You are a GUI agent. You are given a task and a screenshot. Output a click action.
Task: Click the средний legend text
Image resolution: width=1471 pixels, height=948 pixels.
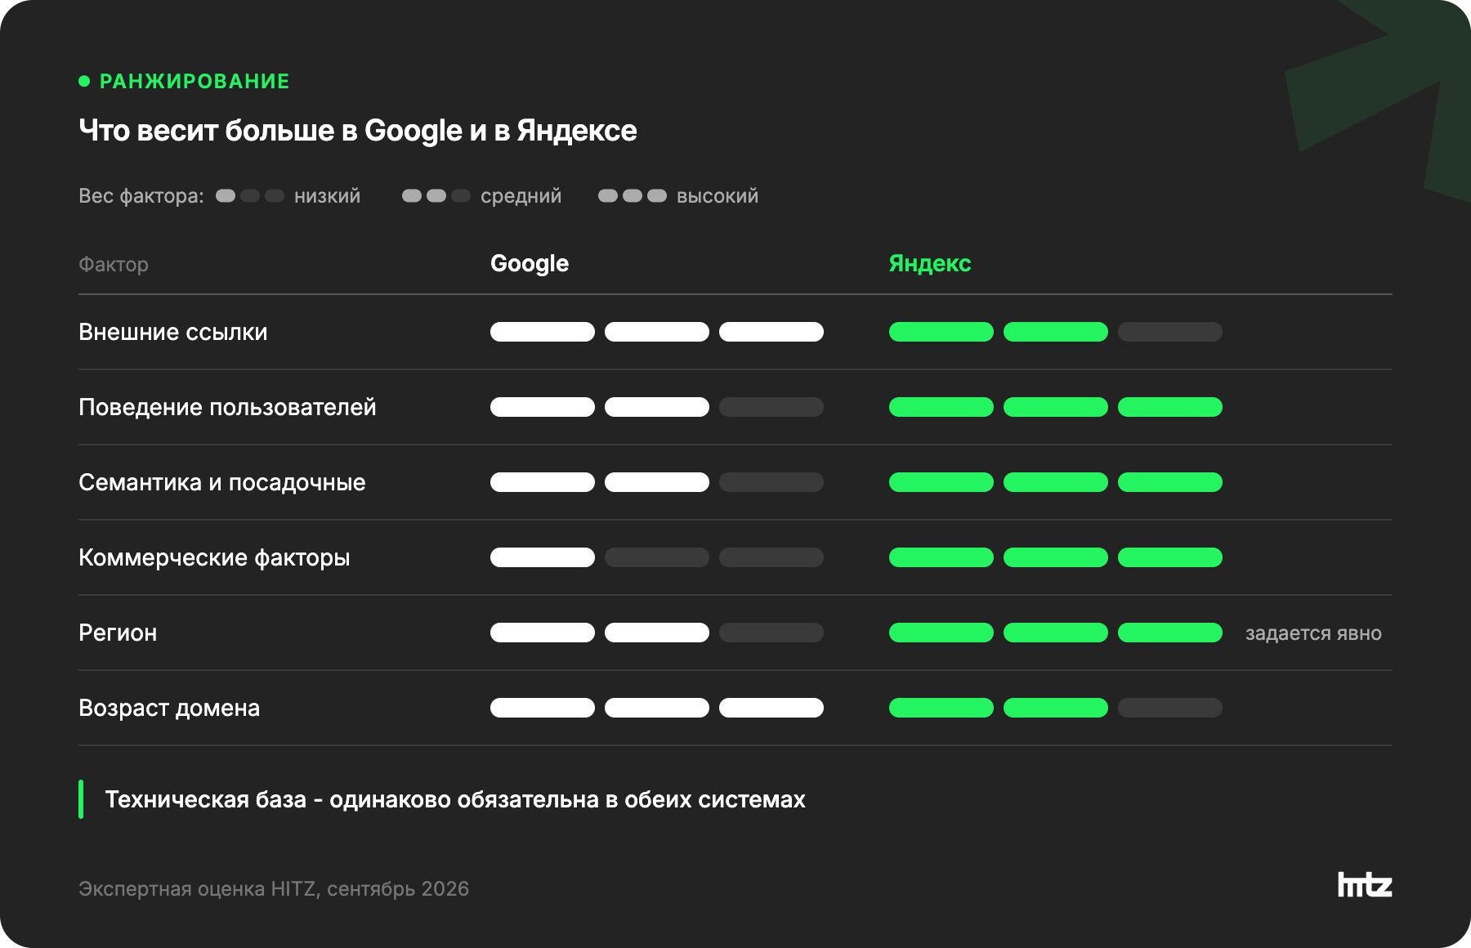tap(521, 197)
